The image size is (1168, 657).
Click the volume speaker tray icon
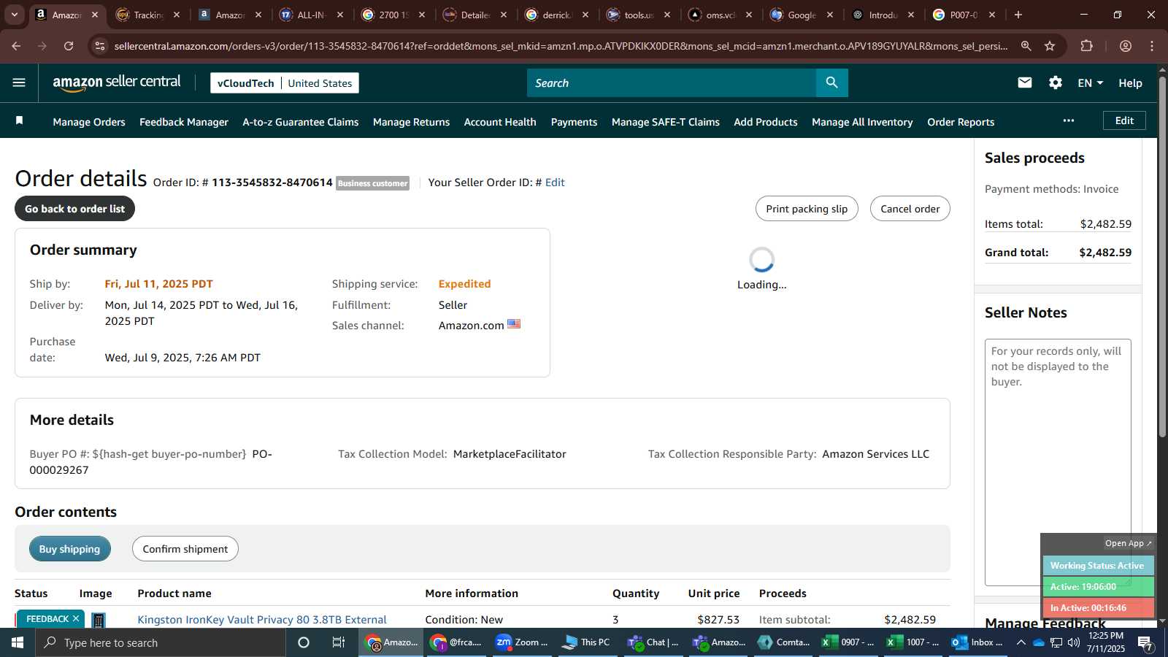pos(1074,642)
